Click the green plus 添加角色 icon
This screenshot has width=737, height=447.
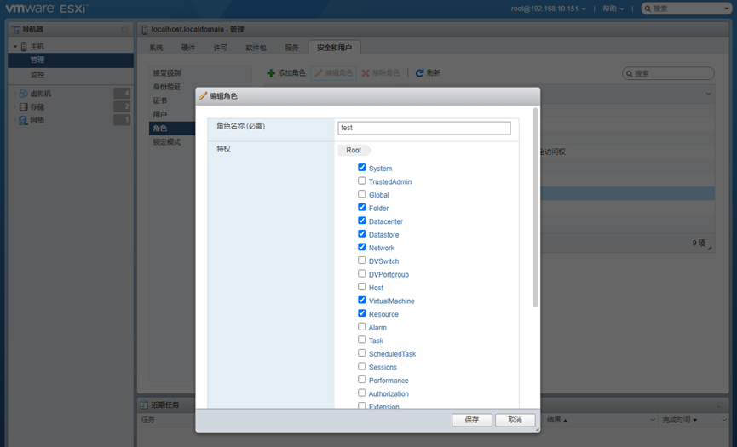271,73
